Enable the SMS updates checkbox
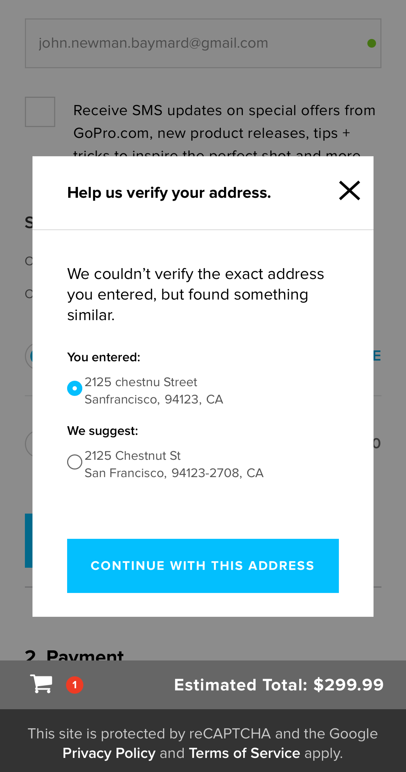This screenshot has width=406, height=772. [x=40, y=112]
